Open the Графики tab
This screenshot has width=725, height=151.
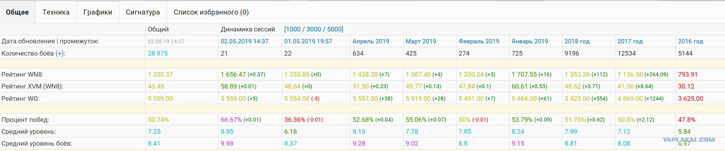pyautogui.click(x=98, y=12)
